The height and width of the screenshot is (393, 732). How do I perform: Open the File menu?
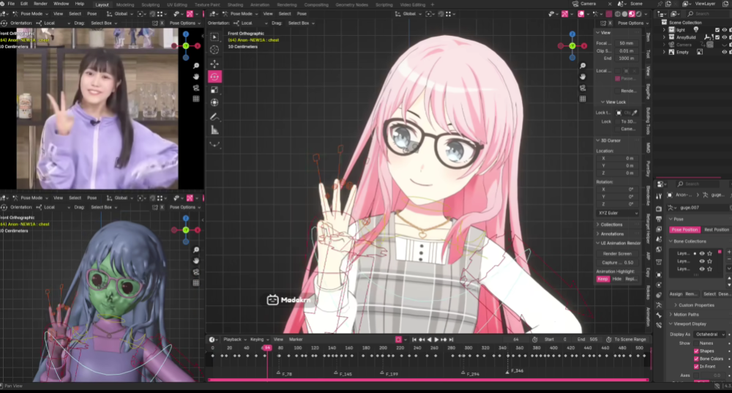[x=11, y=4]
